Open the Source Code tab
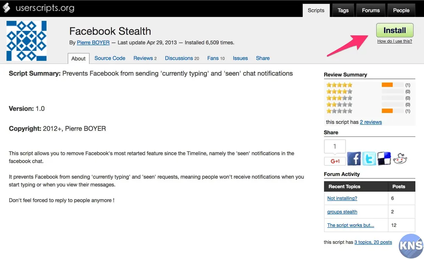Image resolution: width=424 pixels, height=259 pixels. tap(110, 58)
